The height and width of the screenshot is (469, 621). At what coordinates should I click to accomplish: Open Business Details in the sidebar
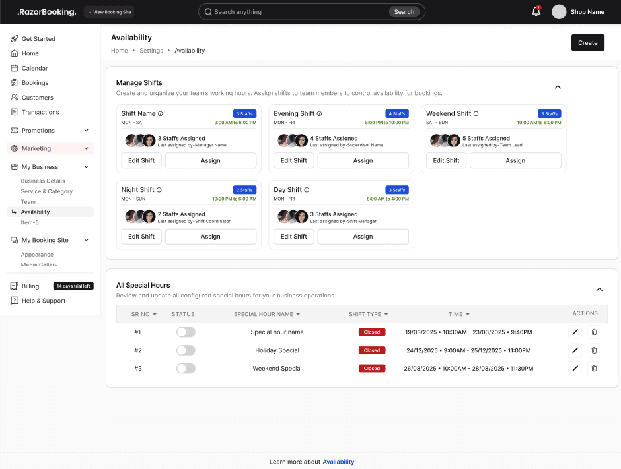pyautogui.click(x=43, y=181)
